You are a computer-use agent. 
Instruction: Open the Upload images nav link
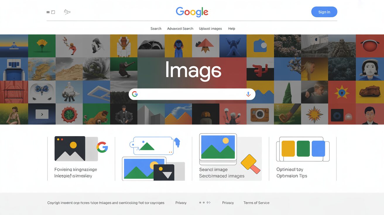click(x=210, y=29)
